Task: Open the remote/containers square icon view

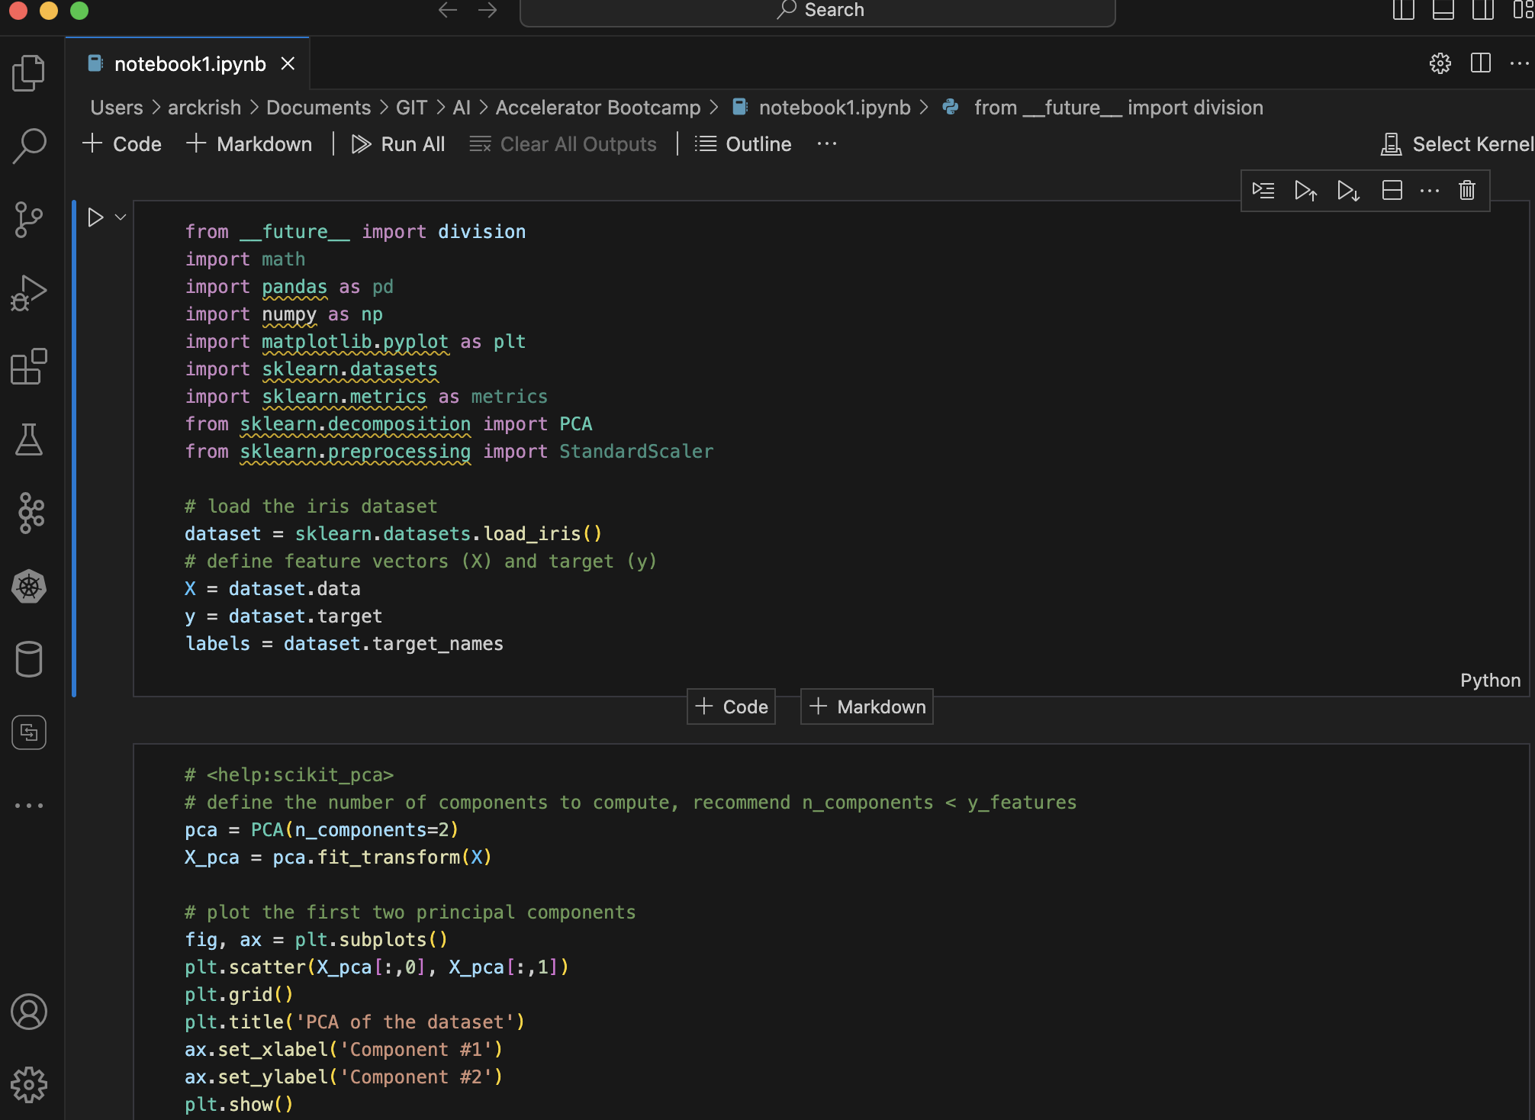Action: click(29, 732)
